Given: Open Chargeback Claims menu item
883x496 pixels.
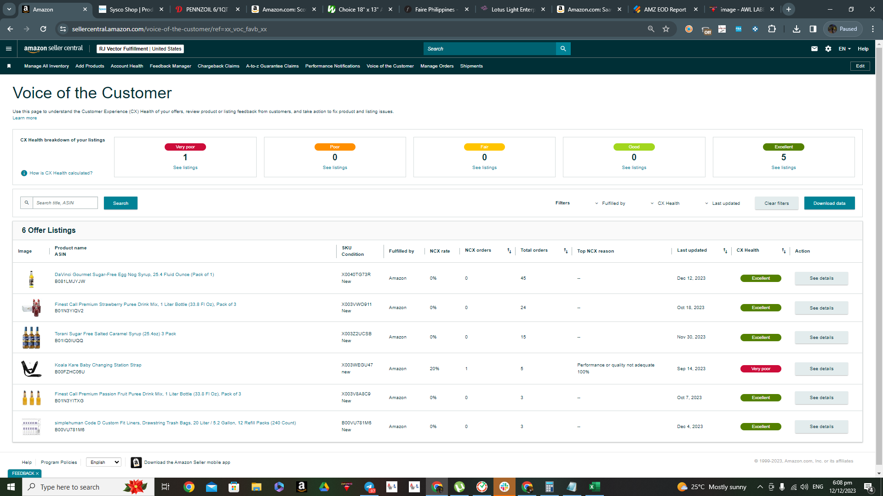Looking at the screenshot, I should click(218, 66).
